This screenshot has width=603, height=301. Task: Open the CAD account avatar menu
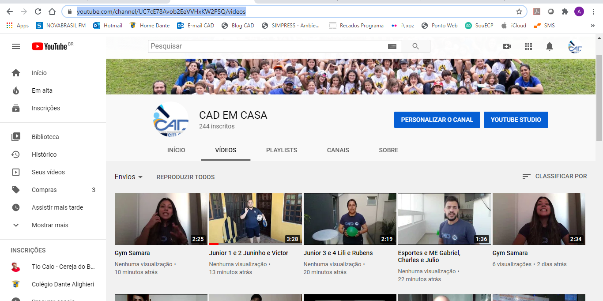575,46
